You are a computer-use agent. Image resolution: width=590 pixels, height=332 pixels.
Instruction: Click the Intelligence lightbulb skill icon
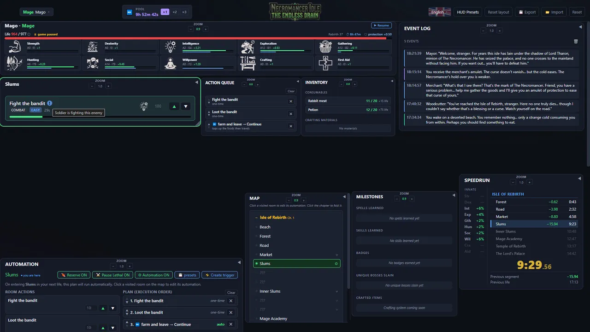tap(171, 47)
